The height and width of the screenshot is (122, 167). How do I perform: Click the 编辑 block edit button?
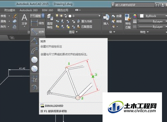(117, 21)
